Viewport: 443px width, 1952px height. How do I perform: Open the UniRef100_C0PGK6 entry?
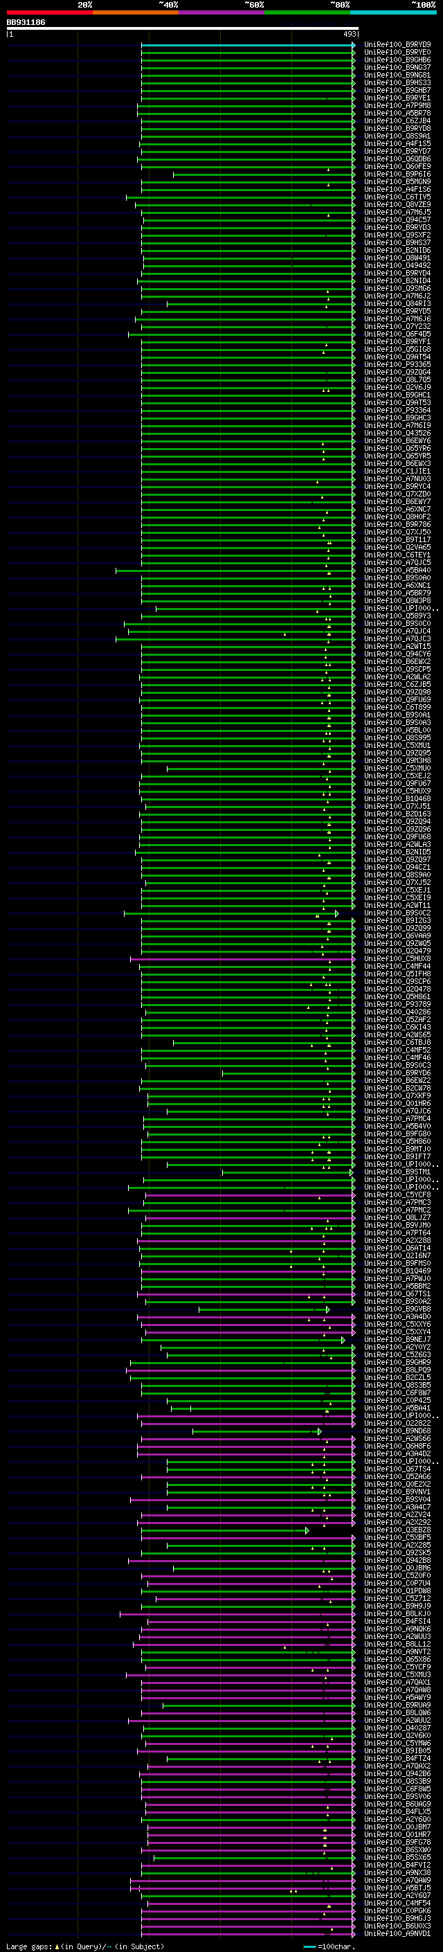pyautogui.click(x=397, y=1911)
